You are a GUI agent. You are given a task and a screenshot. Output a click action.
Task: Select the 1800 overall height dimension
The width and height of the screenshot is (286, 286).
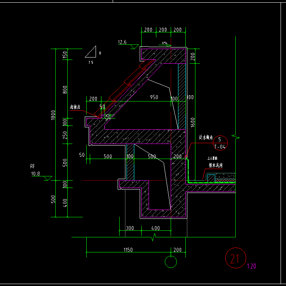[x=53, y=115]
